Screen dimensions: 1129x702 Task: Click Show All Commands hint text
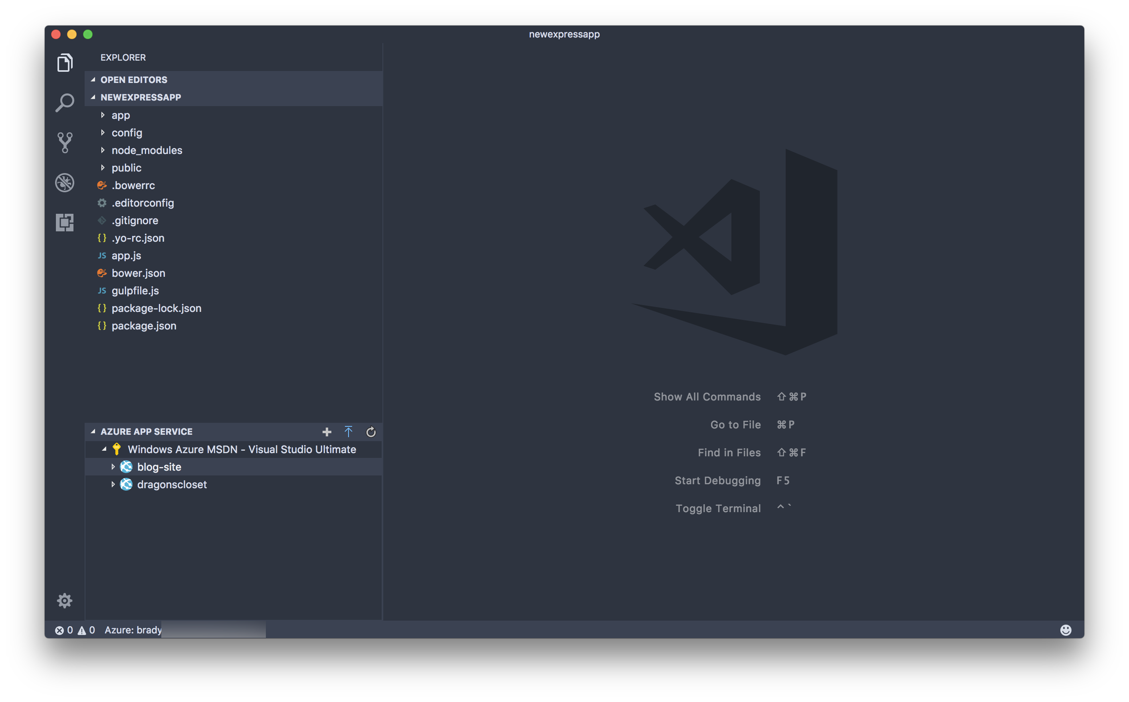point(707,396)
